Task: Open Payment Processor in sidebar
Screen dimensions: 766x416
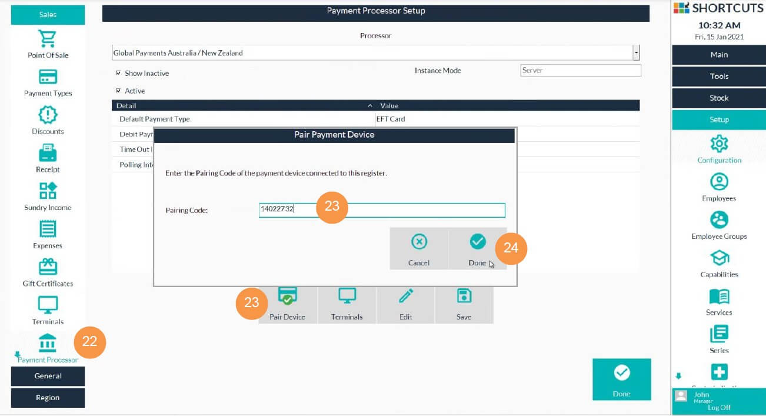Action: click(x=48, y=349)
